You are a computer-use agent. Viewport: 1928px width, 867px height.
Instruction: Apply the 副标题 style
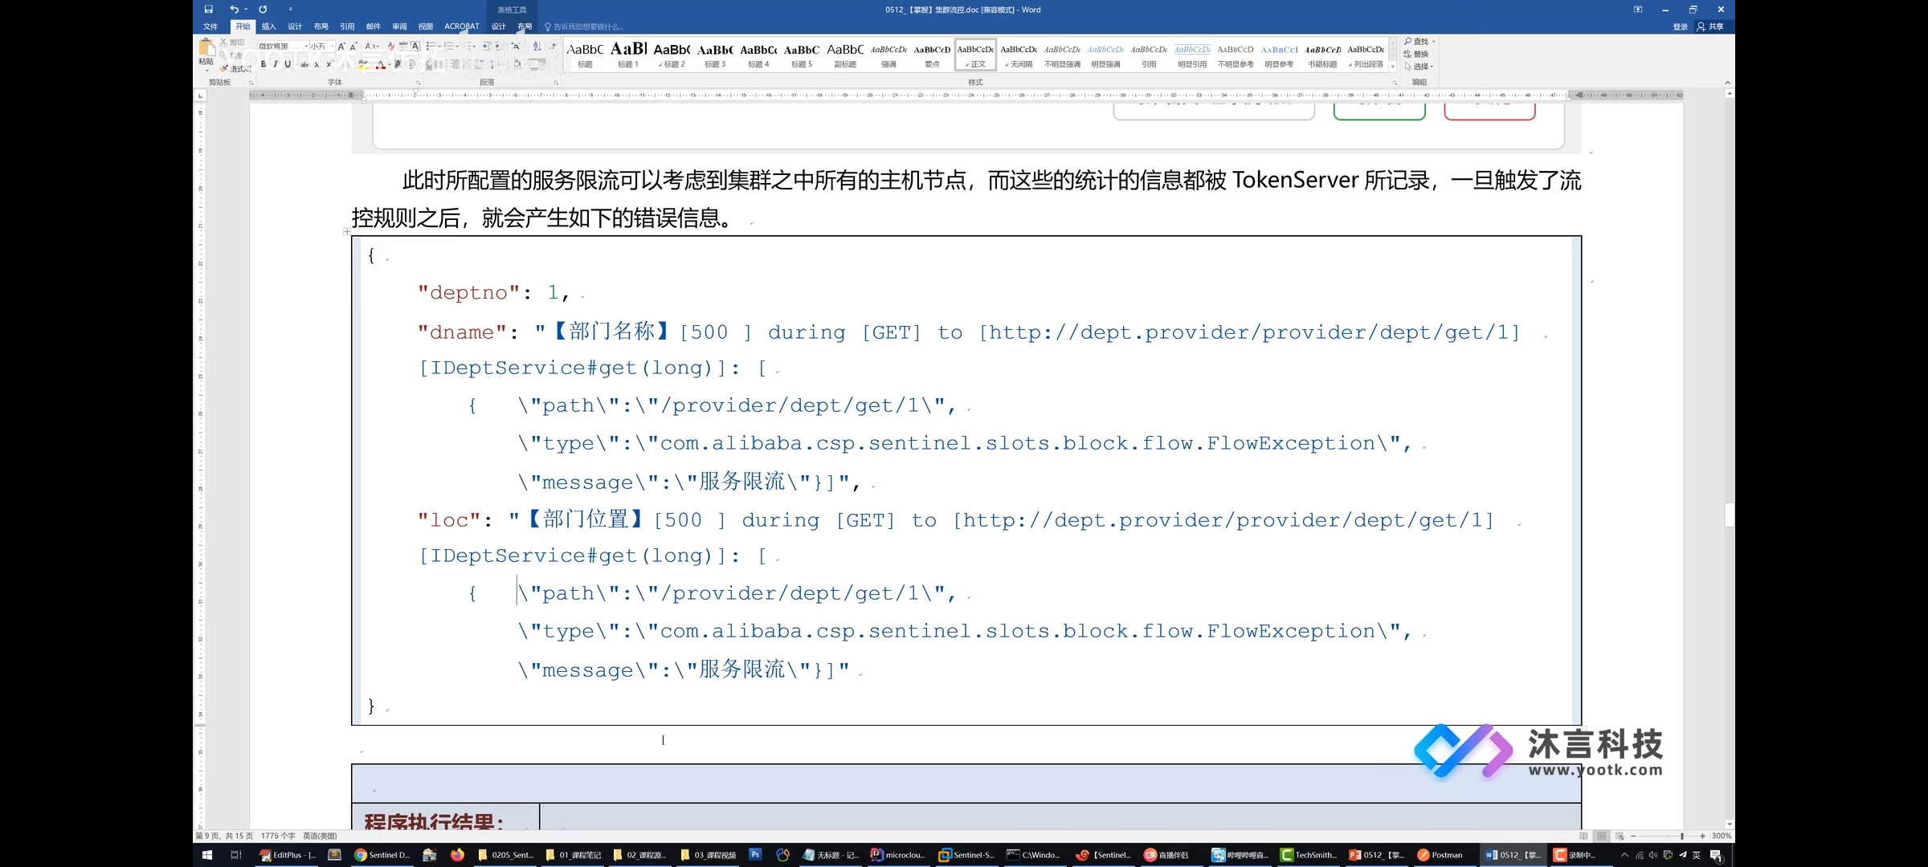coord(845,55)
